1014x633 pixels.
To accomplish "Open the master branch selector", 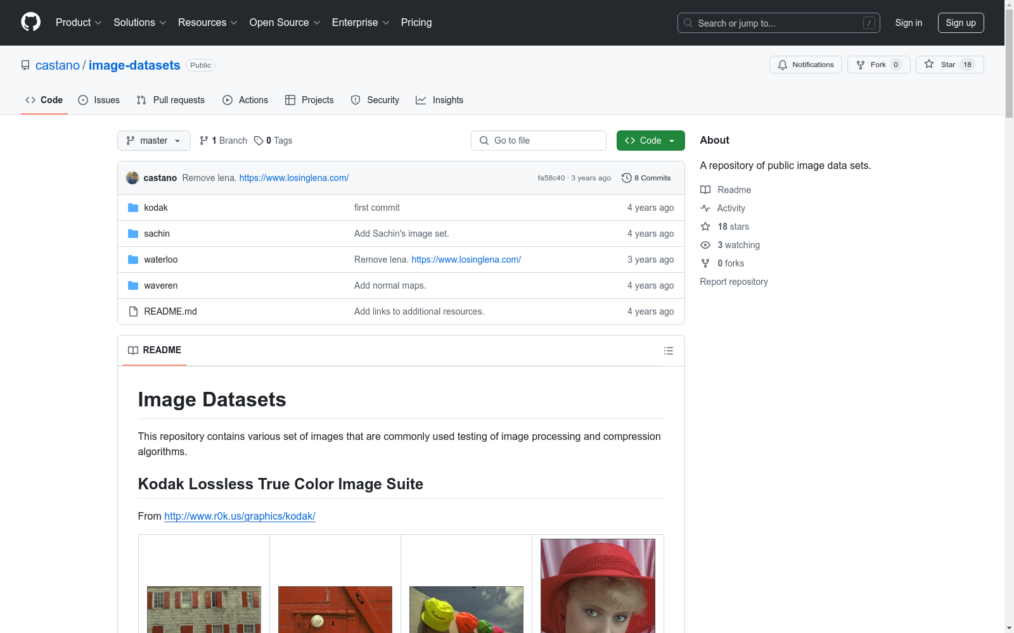I will pos(154,141).
